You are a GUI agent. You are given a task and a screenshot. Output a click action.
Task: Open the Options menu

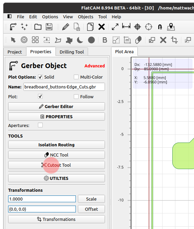(50, 17)
